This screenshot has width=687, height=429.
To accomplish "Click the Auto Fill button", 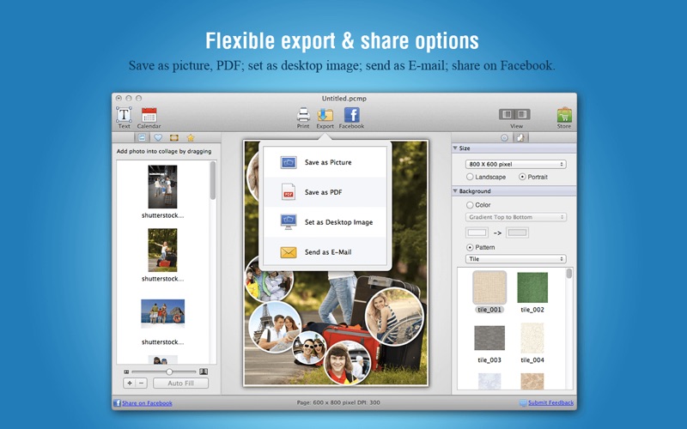I will (180, 383).
